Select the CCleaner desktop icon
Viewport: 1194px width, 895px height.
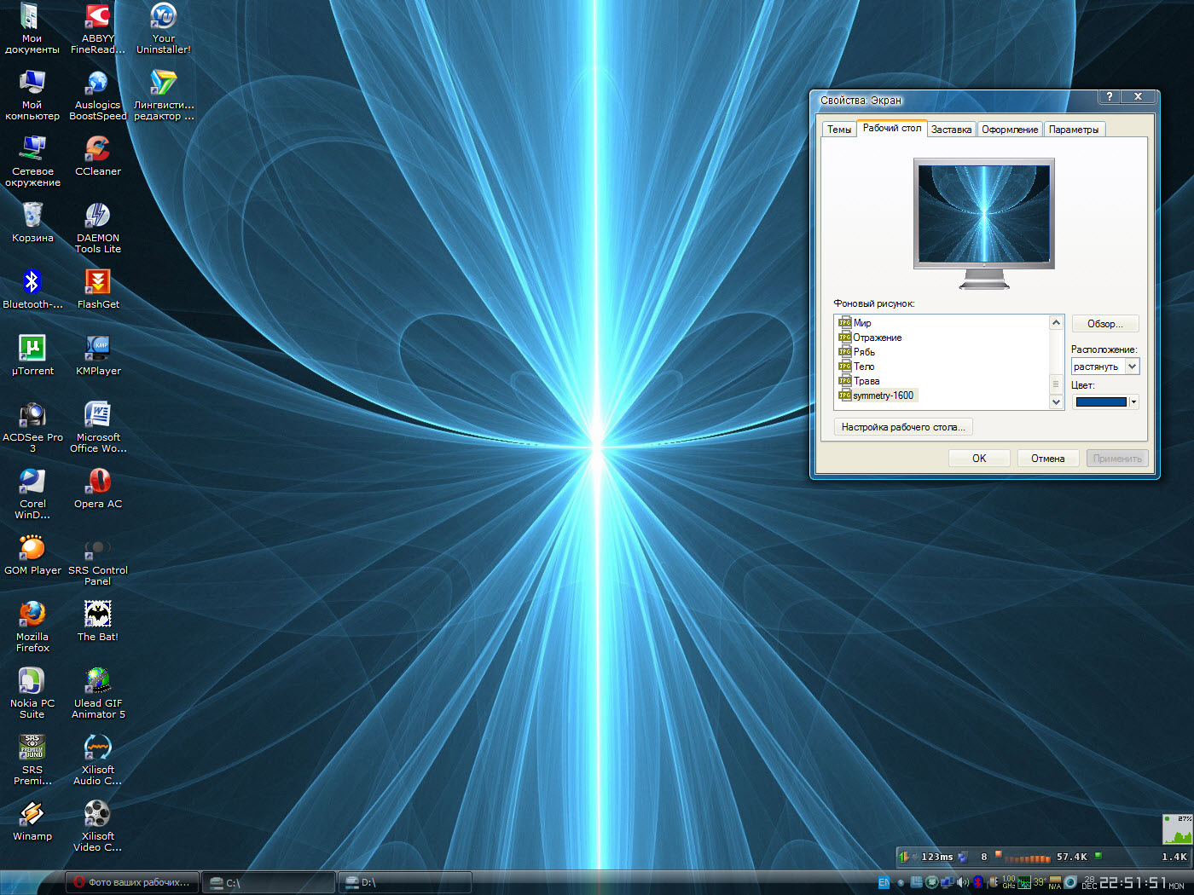98,157
